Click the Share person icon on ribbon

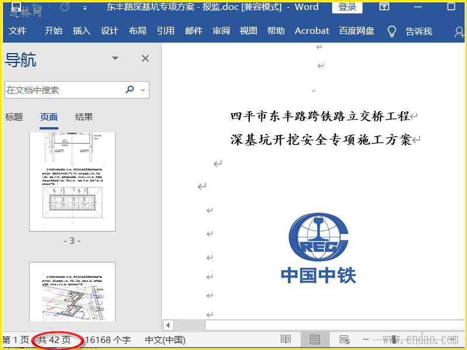pyautogui.click(x=460, y=32)
